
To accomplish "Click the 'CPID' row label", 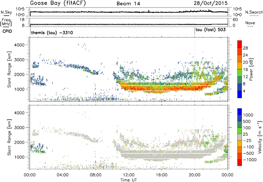I will 7,31.
